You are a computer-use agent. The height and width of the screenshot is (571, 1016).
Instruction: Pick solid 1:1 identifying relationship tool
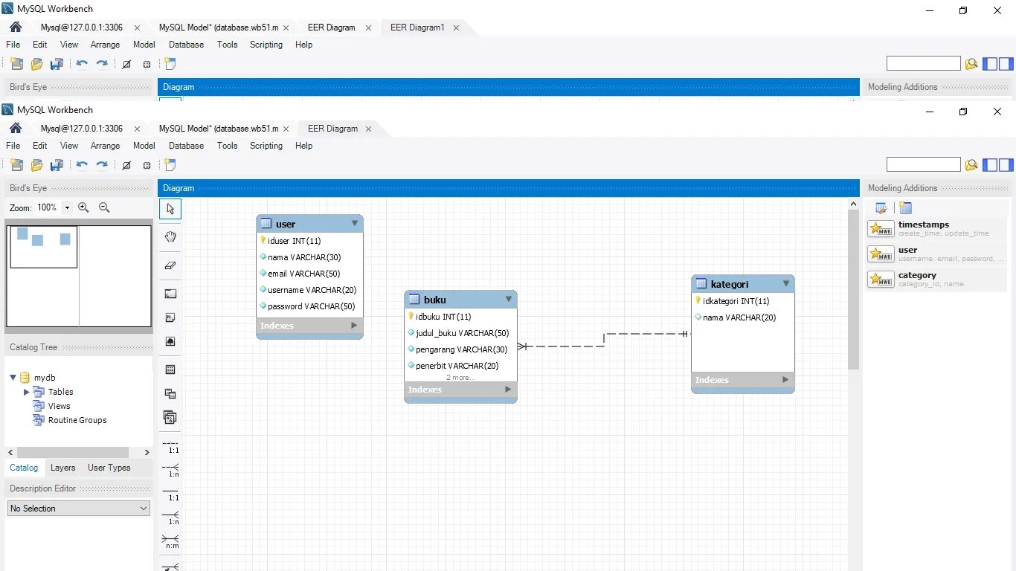[170, 494]
